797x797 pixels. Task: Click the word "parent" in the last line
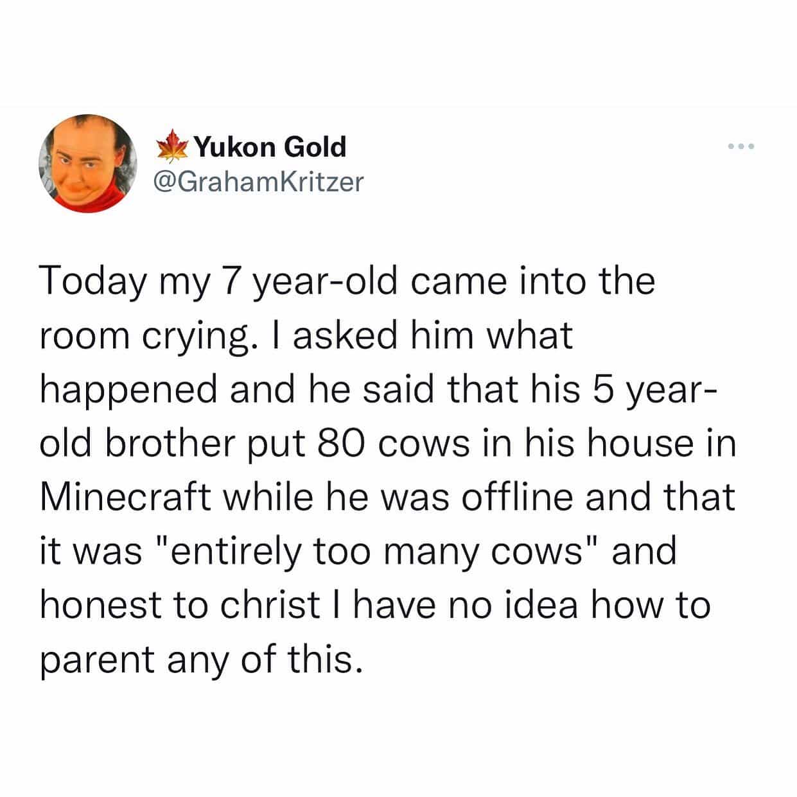96,660
